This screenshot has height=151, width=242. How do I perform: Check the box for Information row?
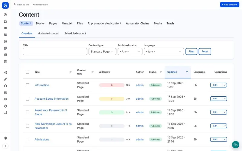pos(28,85)
